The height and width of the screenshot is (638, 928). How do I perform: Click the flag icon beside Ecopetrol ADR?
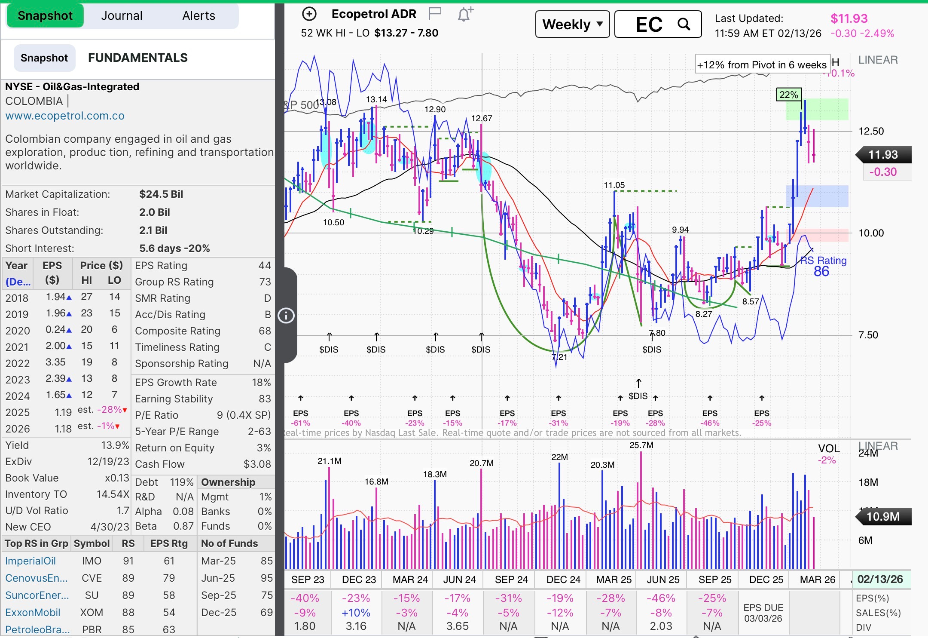435,14
